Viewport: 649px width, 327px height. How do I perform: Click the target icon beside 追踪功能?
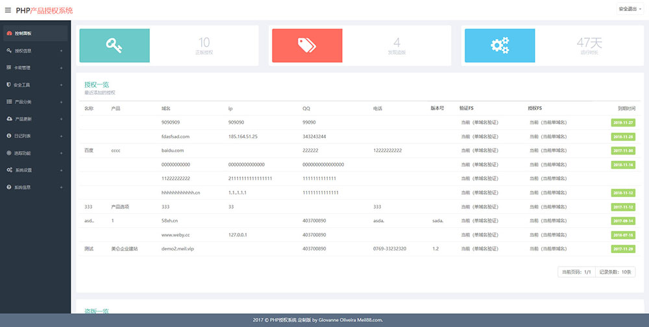[9, 152]
